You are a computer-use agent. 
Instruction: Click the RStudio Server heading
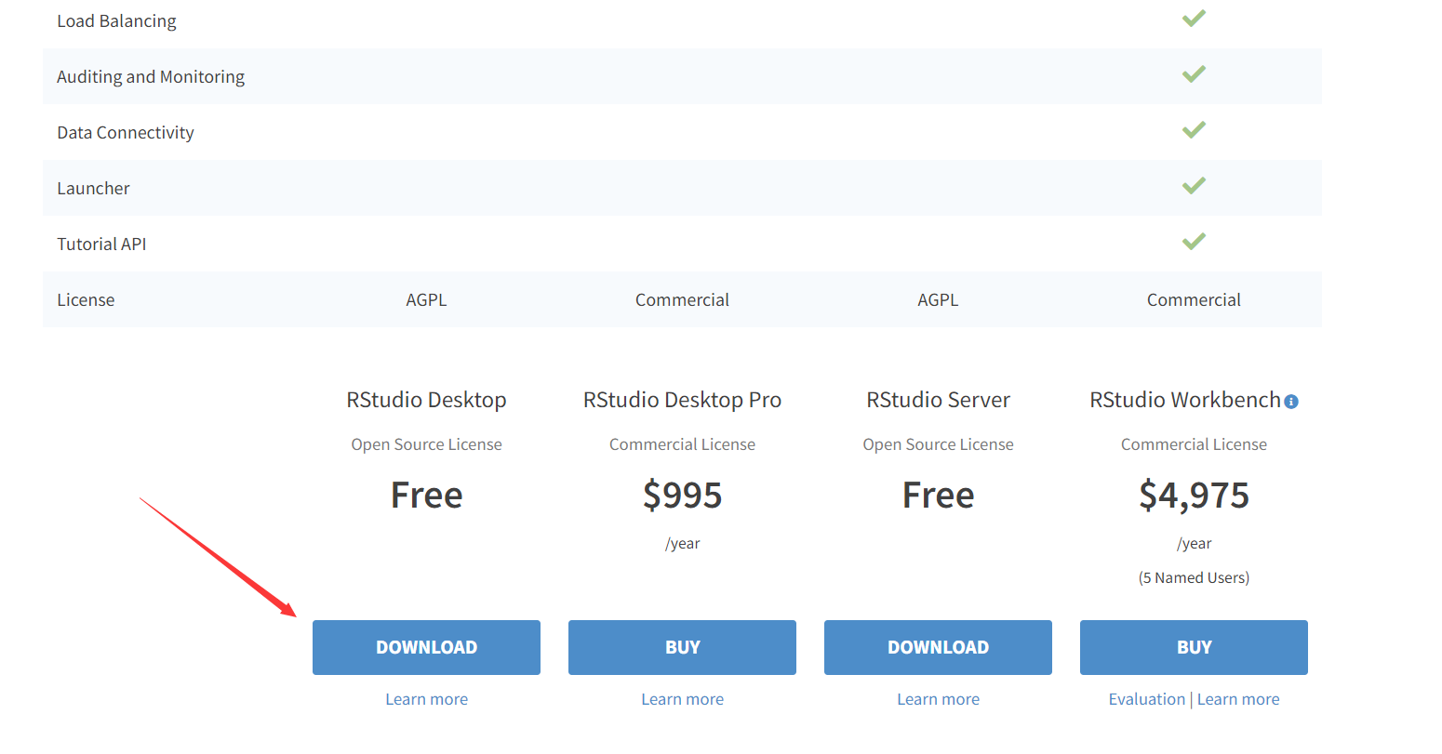(x=938, y=400)
